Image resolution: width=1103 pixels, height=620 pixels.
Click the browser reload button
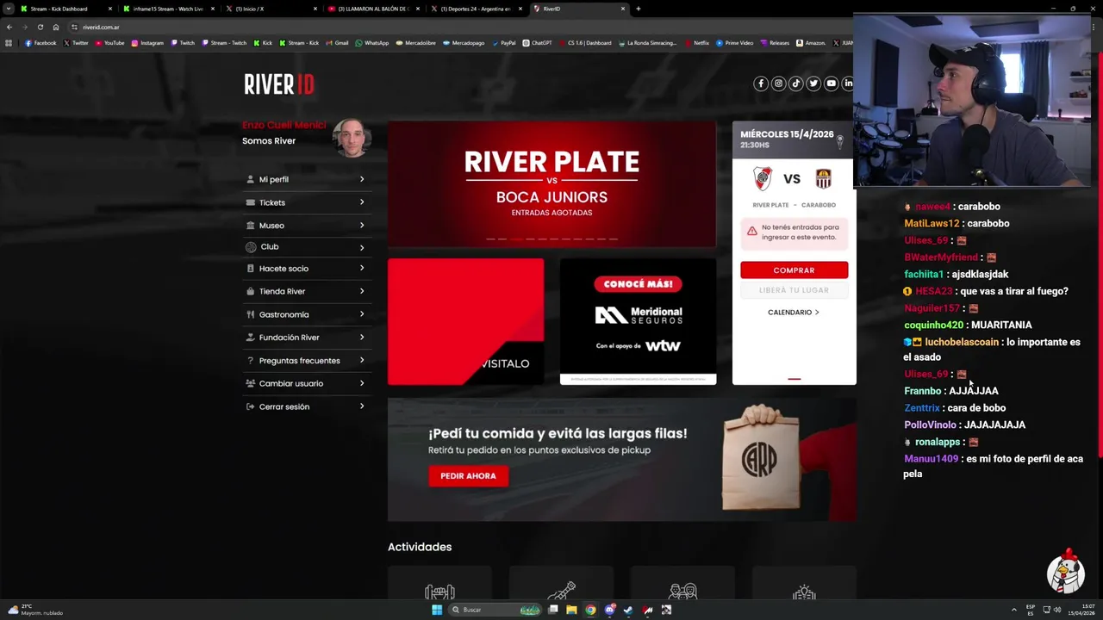(40, 27)
